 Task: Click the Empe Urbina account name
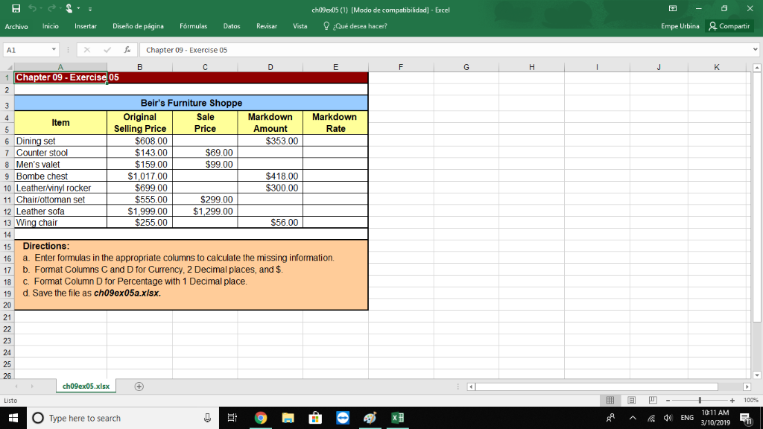click(x=680, y=26)
